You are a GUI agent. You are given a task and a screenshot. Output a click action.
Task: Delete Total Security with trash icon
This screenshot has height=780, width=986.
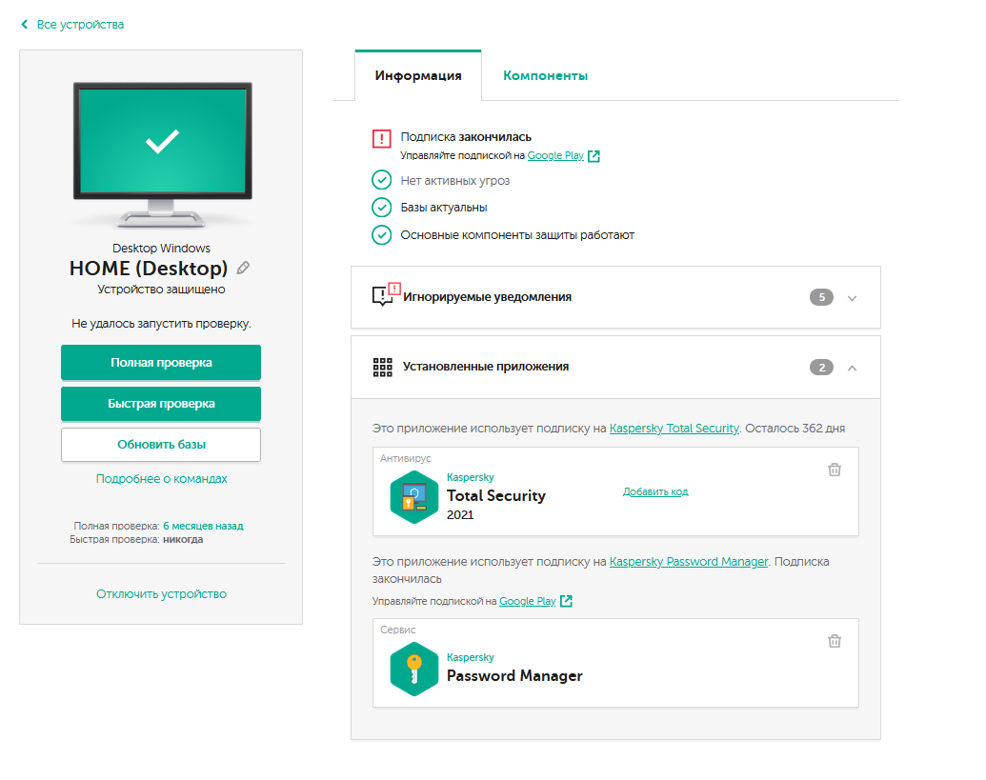pyautogui.click(x=835, y=470)
